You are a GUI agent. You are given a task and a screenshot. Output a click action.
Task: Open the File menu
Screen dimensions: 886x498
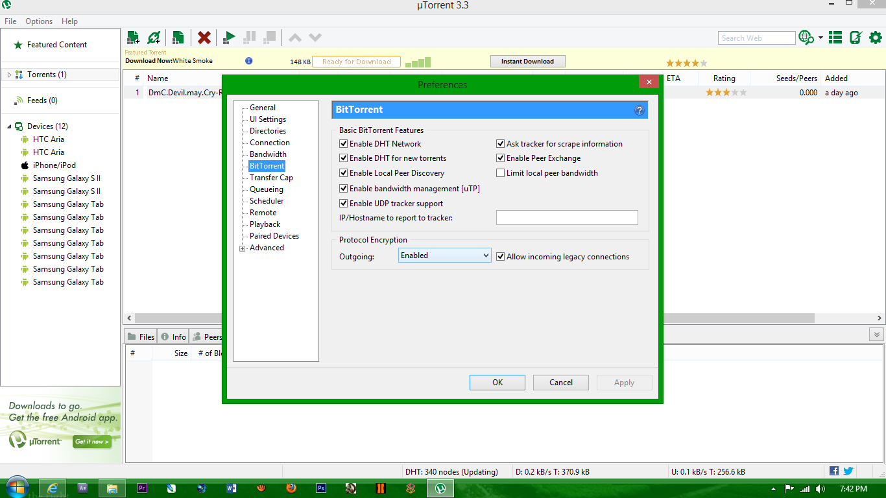pyautogui.click(x=10, y=21)
